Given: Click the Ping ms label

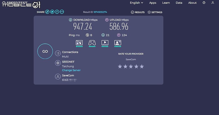Looking at the screenshot, I should 74,35.
